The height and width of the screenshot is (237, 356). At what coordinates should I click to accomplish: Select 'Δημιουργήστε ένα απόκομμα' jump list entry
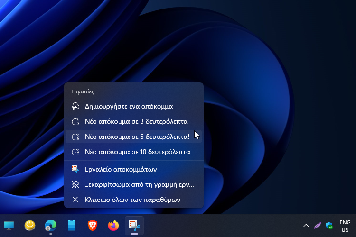[x=134, y=106]
